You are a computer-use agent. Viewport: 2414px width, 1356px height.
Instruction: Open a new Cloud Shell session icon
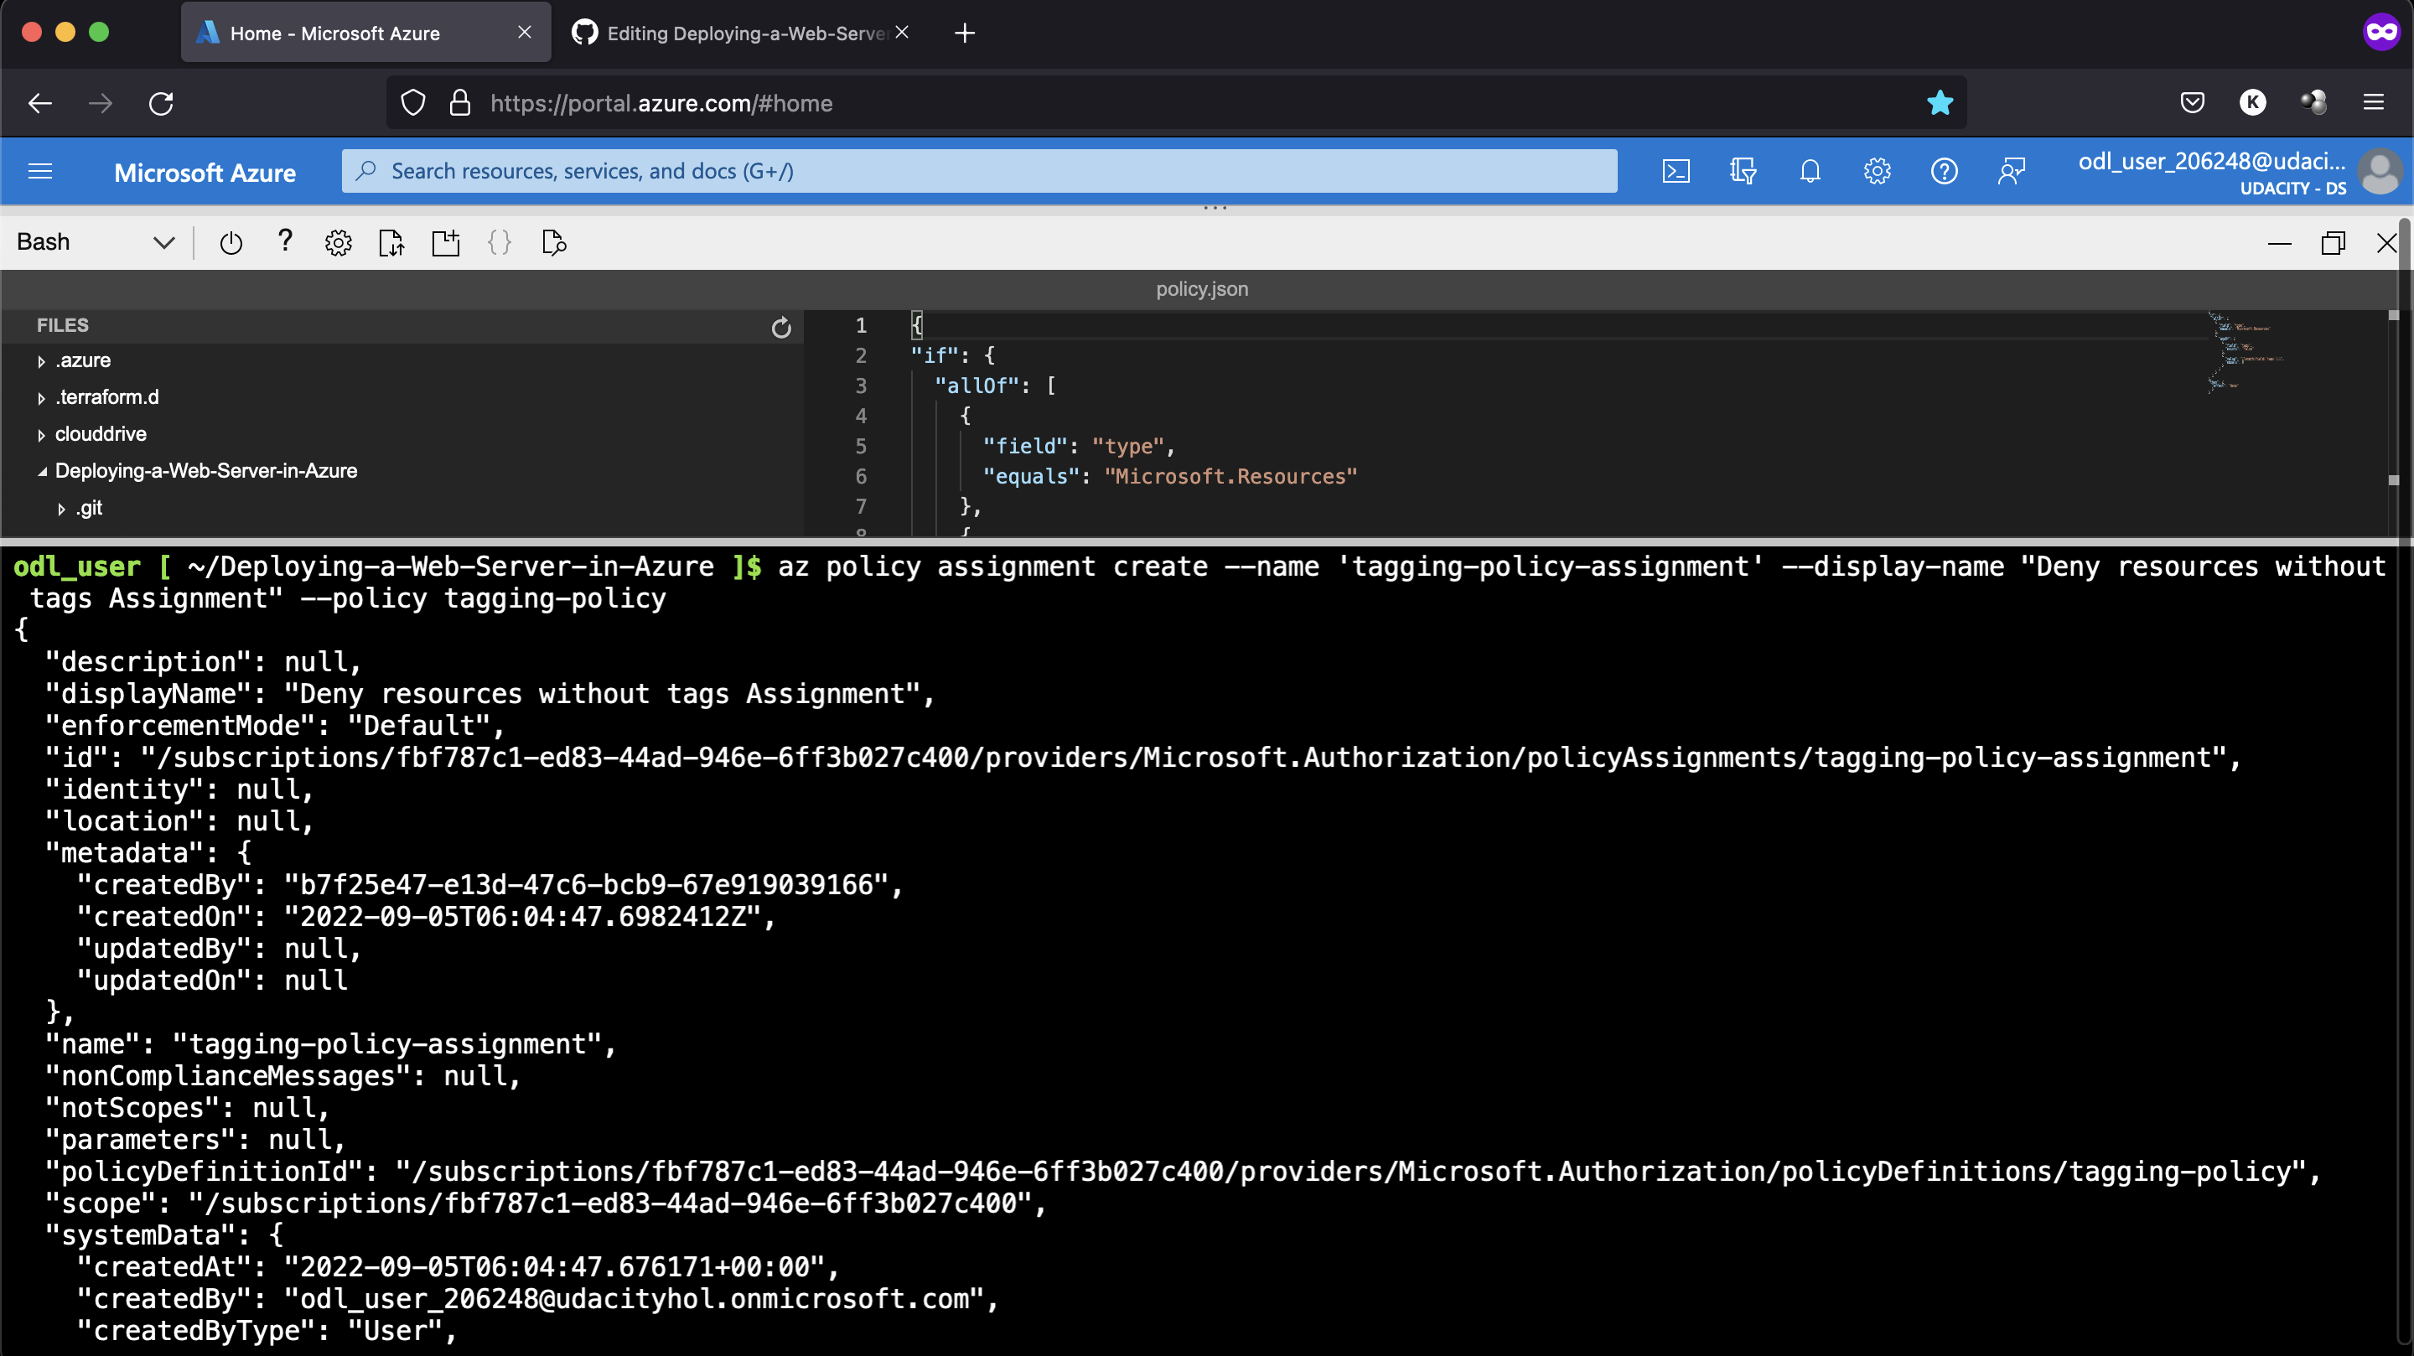[445, 243]
